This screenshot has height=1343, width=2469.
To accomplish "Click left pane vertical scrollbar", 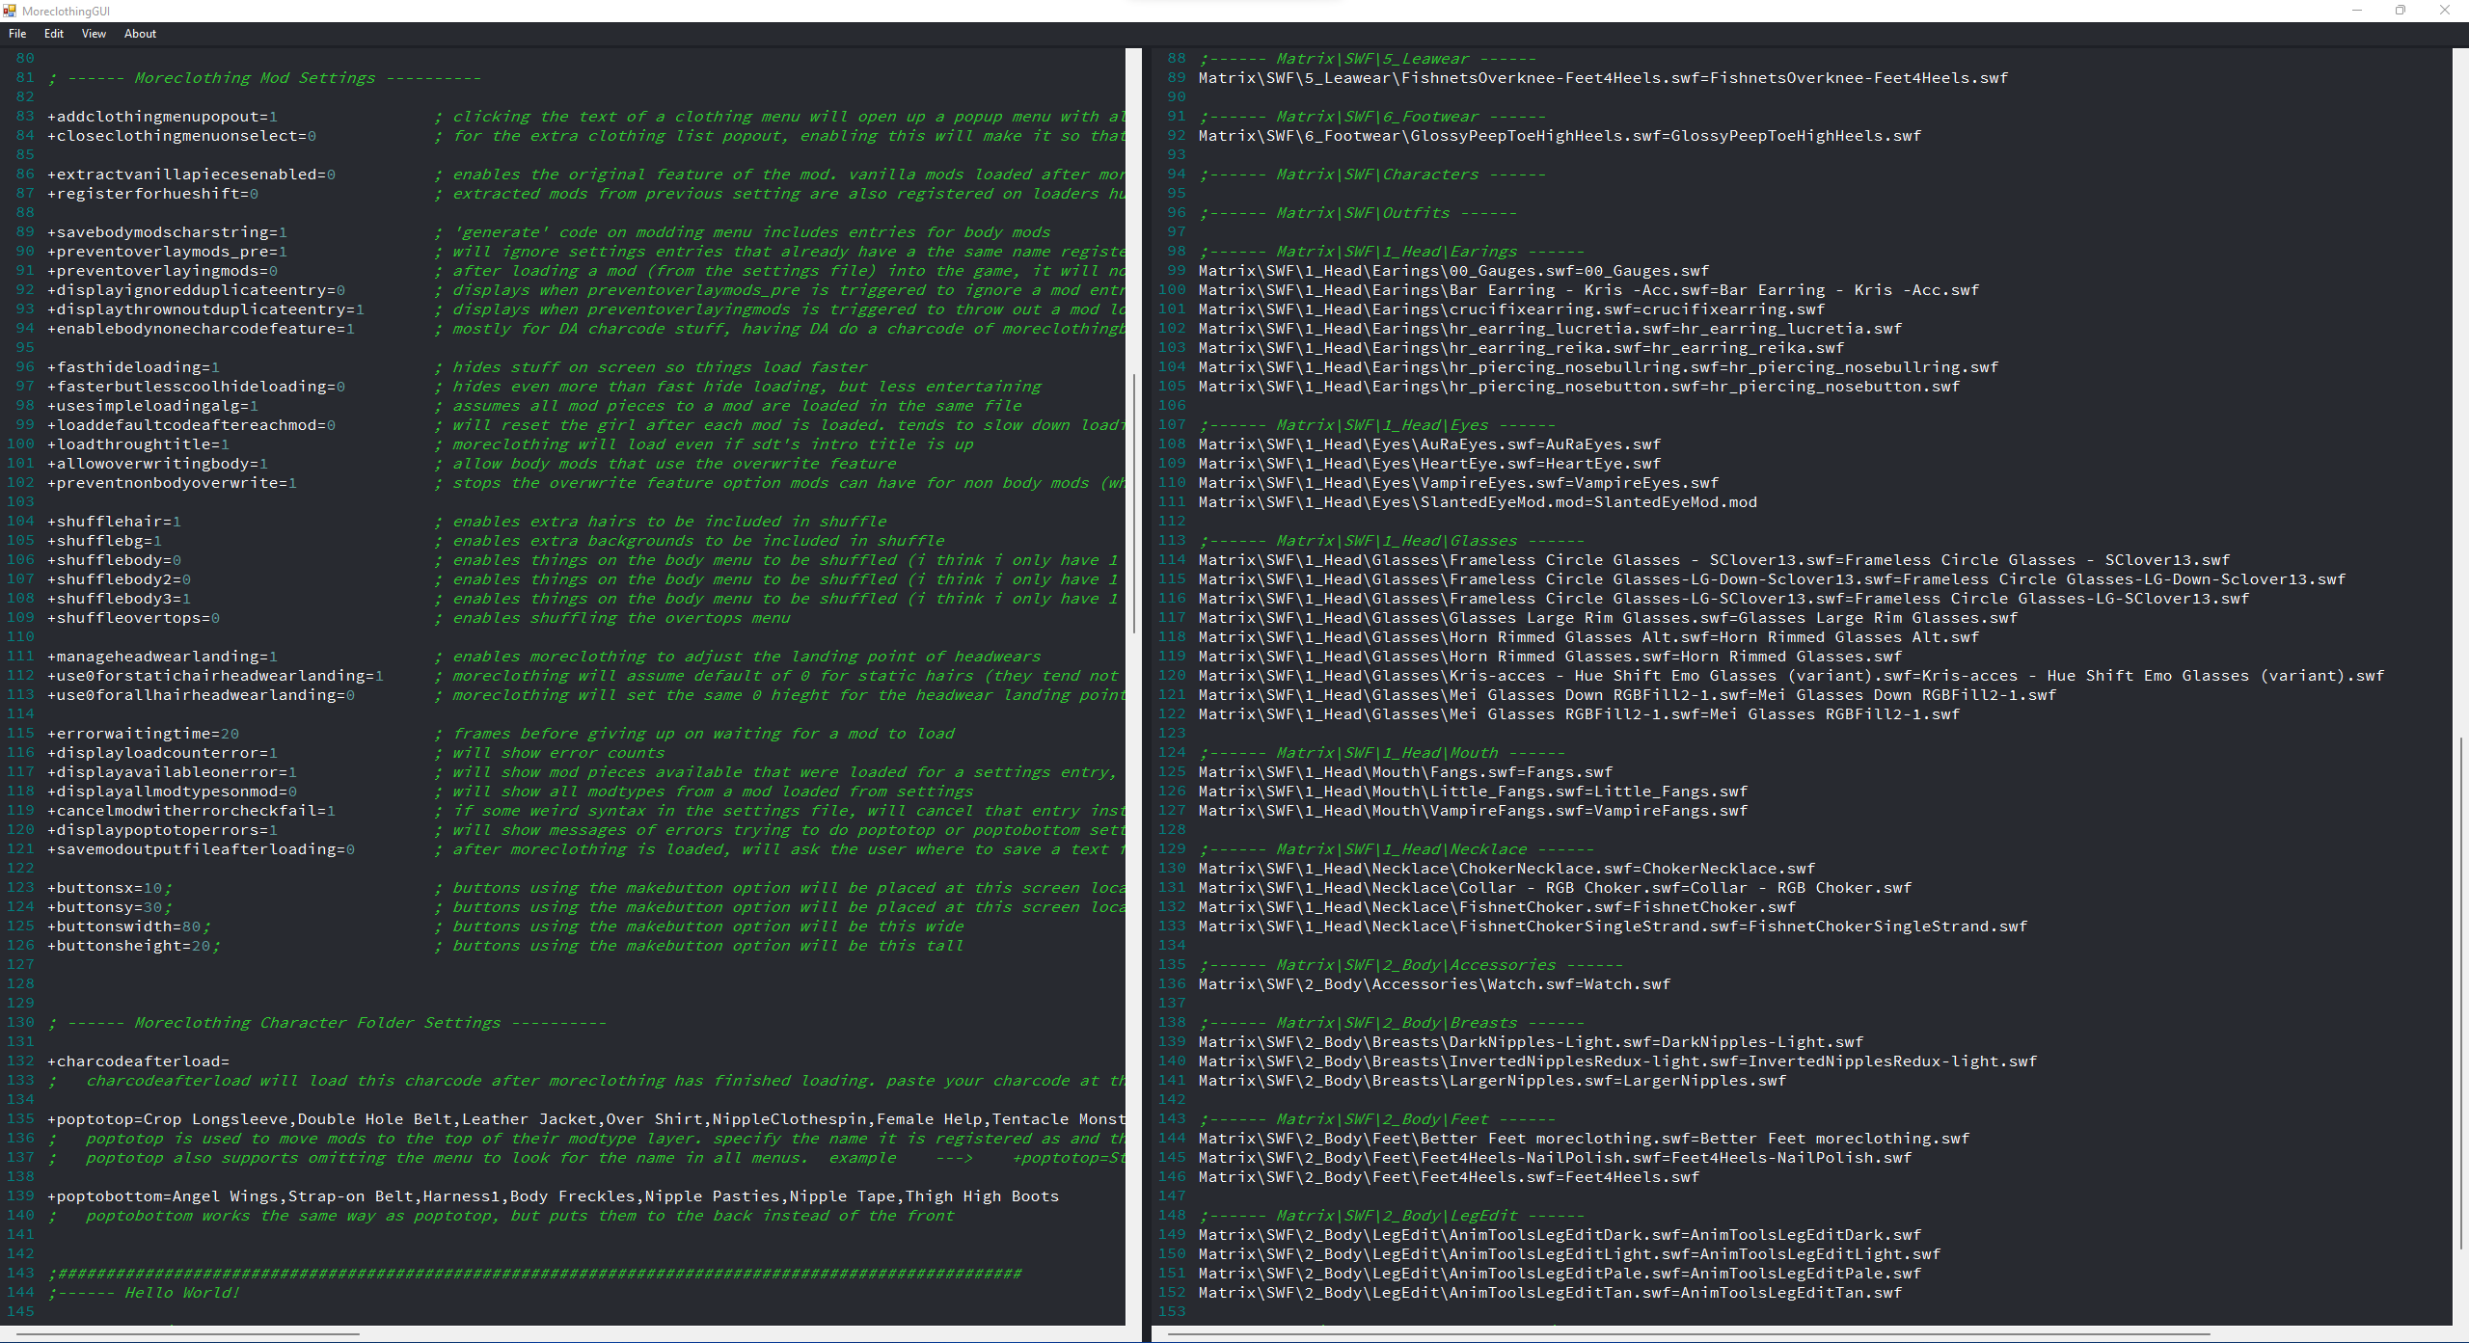I will 1133,501.
